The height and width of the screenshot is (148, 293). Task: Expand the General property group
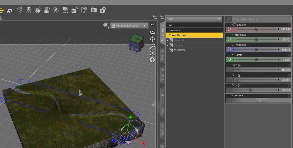[167, 40]
